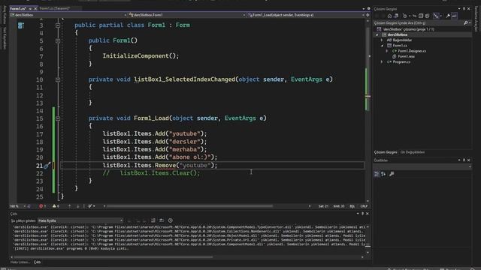Click the editor vertical scrollbar track
Viewport: 481px width, 270px height.
tap(368, 110)
